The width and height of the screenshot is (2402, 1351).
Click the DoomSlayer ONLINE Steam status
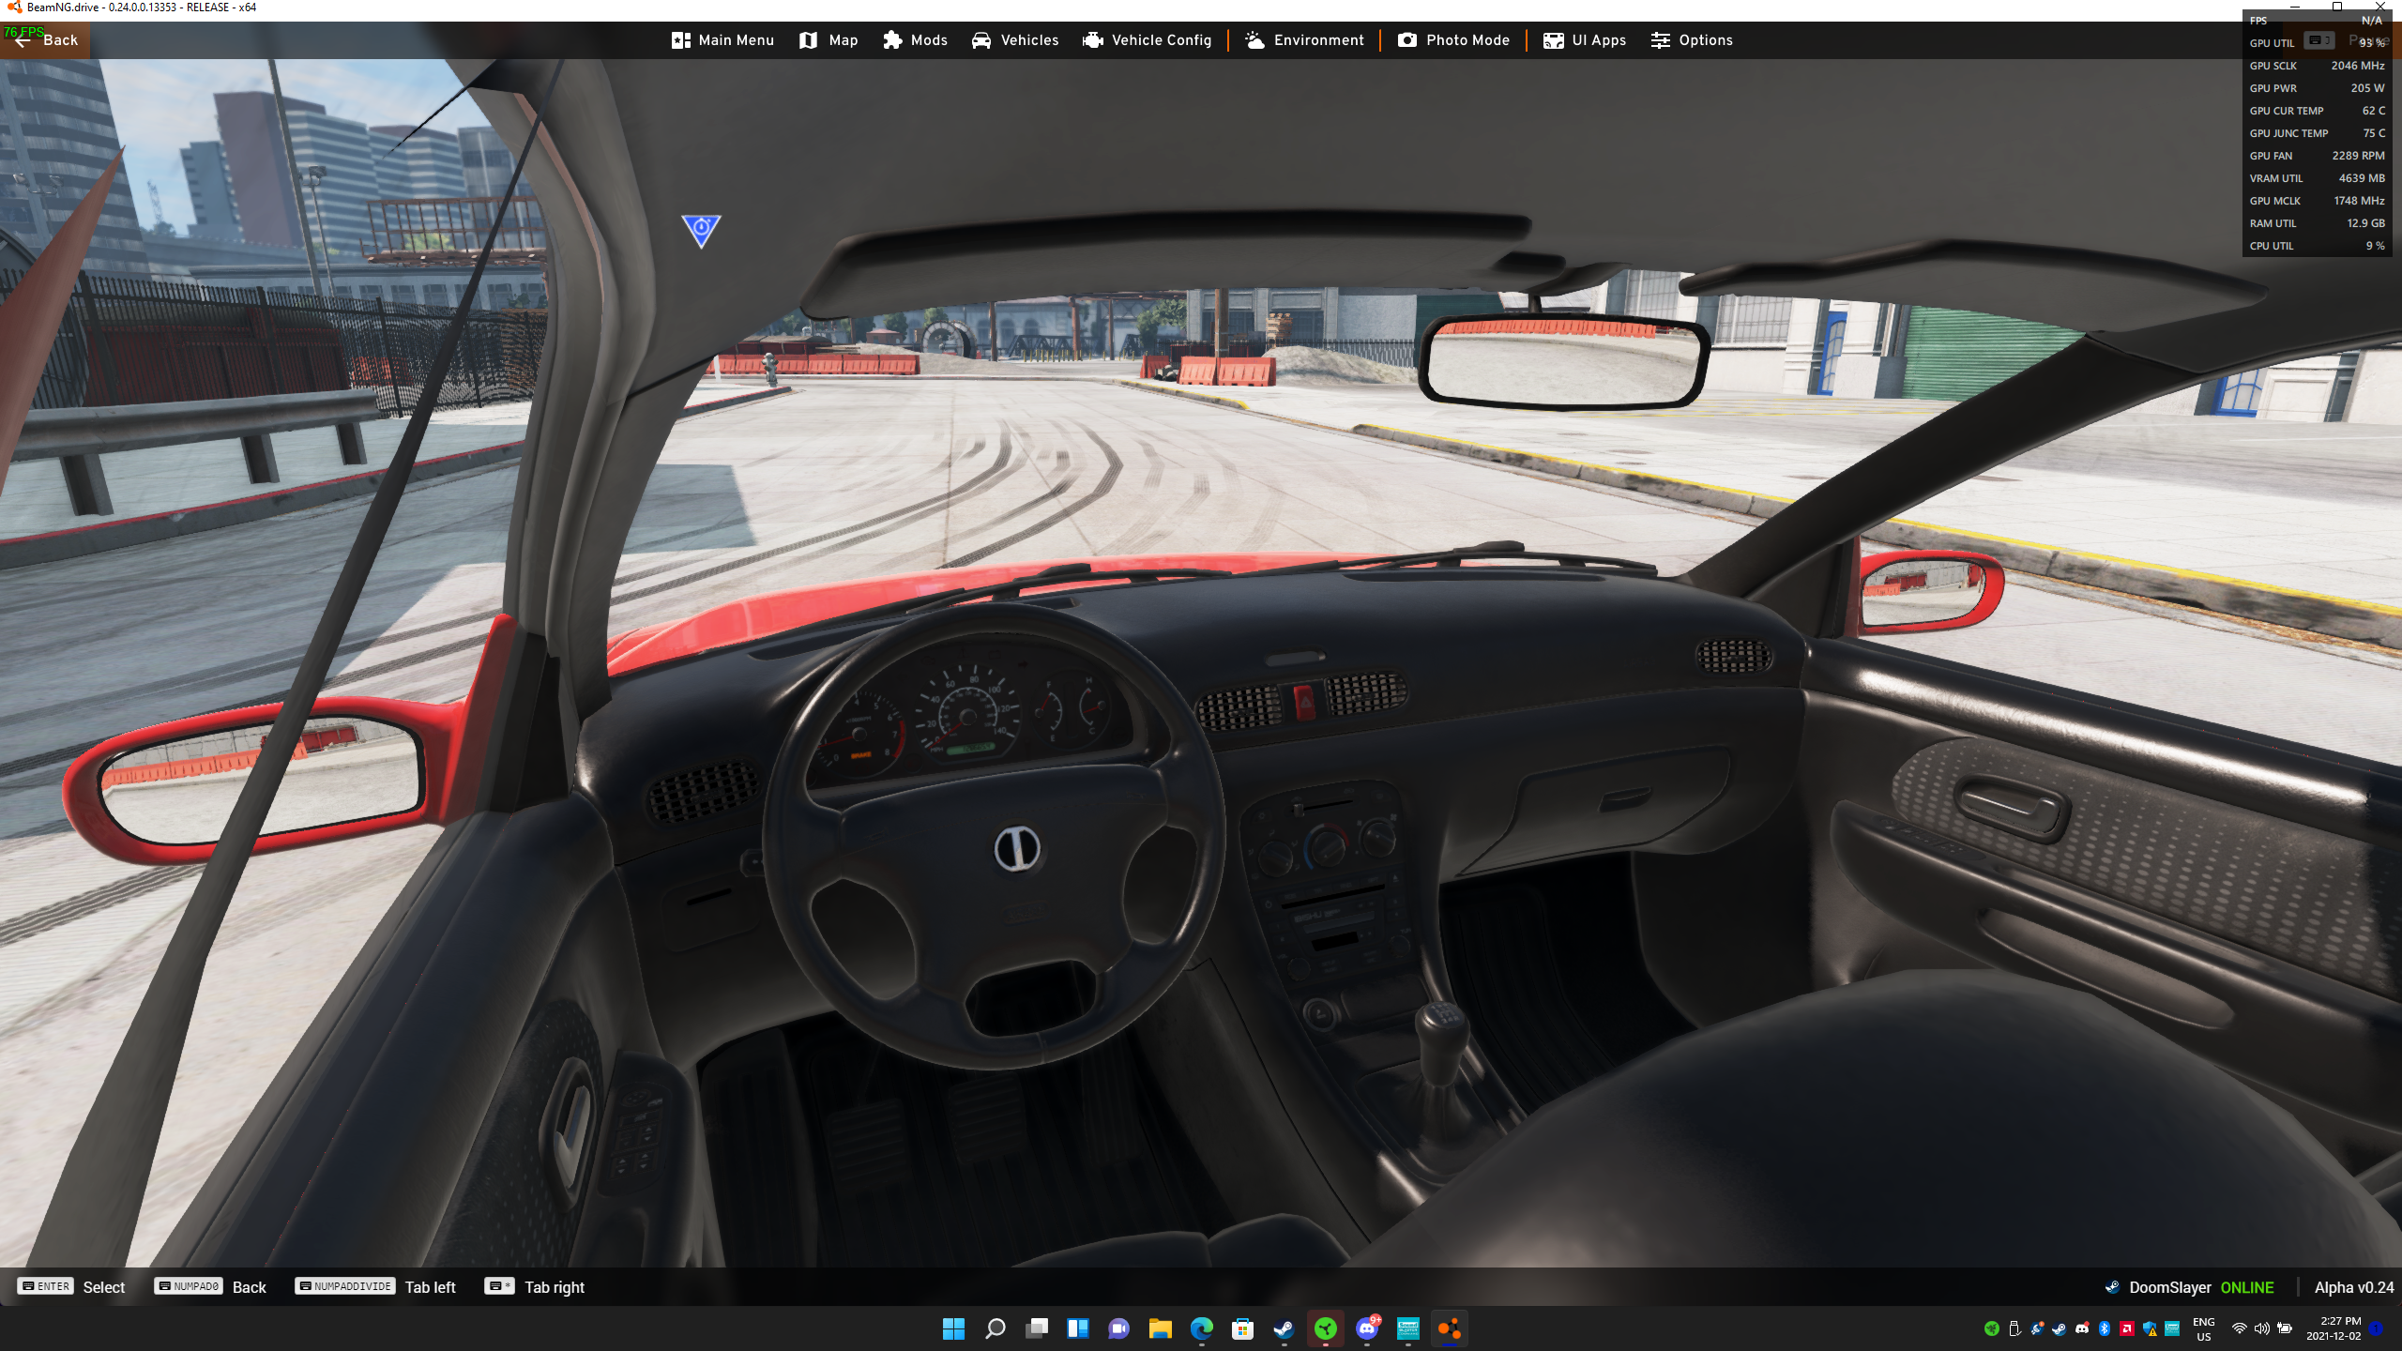2190,1287
